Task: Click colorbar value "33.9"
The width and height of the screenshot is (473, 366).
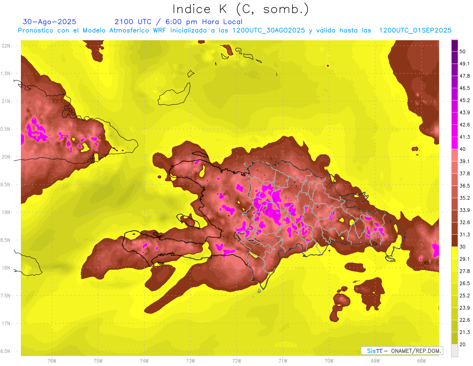Action: click(x=464, y=210)
